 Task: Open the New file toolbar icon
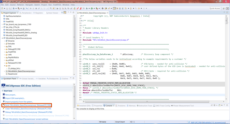pyautogui.click(x=2, y=8)
